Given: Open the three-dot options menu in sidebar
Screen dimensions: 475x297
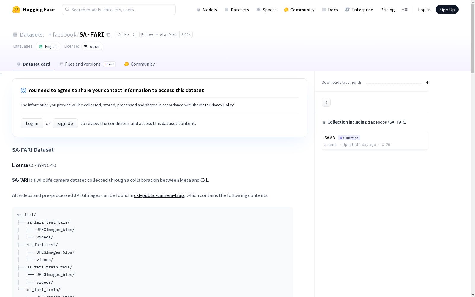Looking at the screenshot, I should coord(326,102).
